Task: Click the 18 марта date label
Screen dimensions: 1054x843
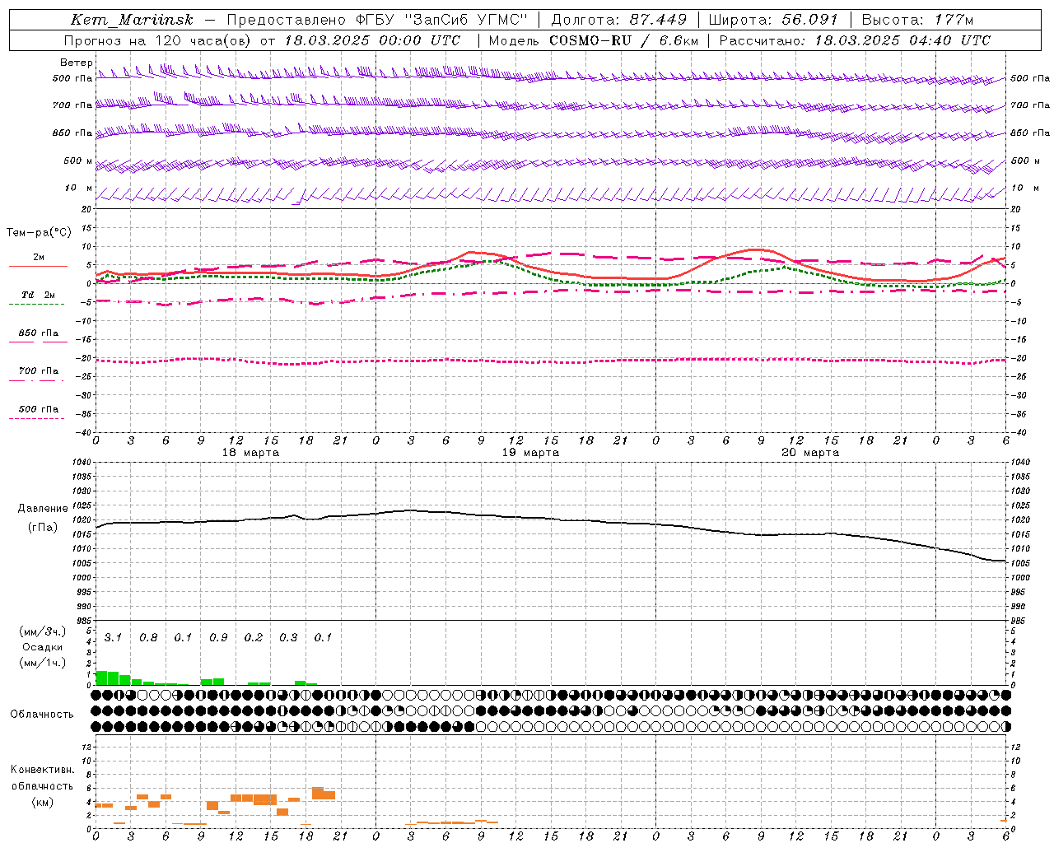Action: (250, 453)
